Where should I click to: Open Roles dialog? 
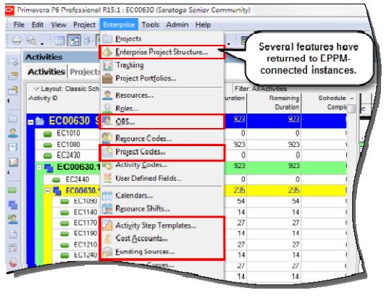pyautogui.click(x=162, y=108)
